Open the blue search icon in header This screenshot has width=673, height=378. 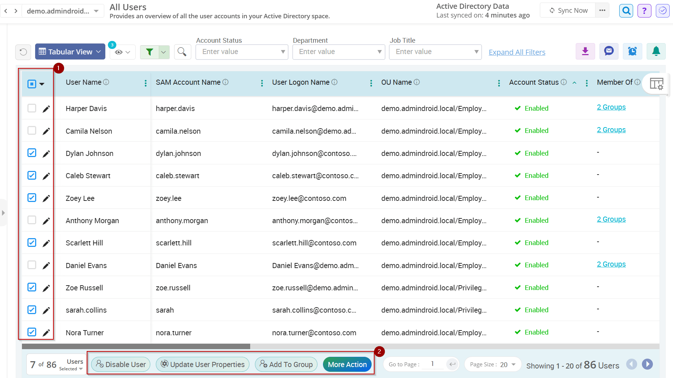pos(626,11)
